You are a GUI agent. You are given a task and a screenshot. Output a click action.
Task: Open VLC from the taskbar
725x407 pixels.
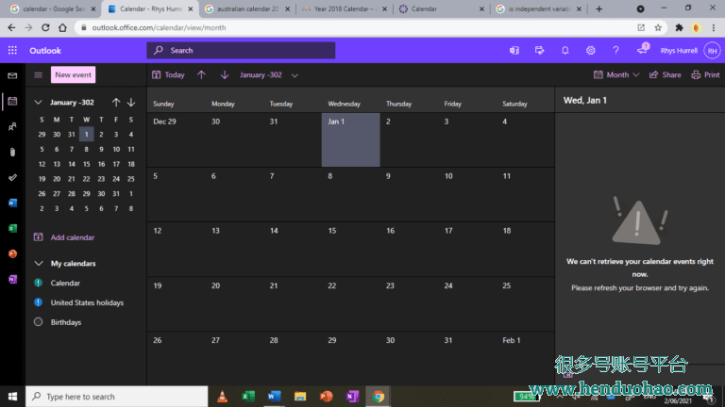coord(223,397)
